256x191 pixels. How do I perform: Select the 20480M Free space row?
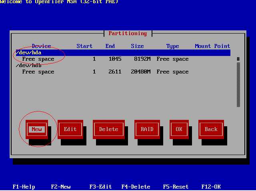pyautogui.click(x=123, y=72)
